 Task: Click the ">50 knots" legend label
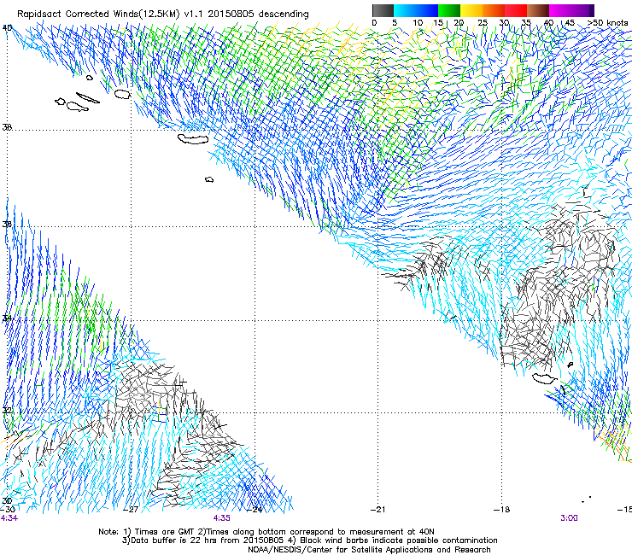[x=607, y=23]
